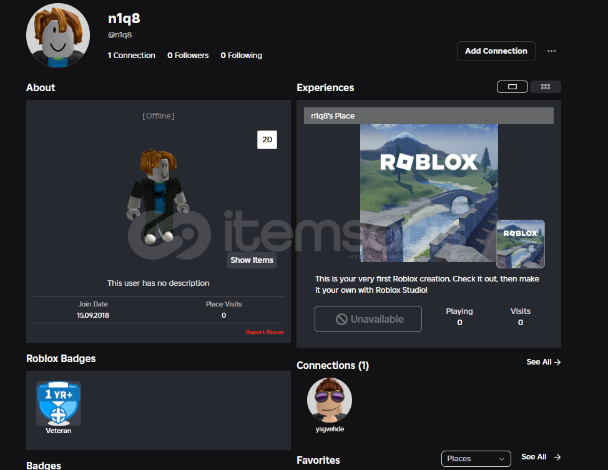Click the small Roblox place icon thumbnail

click(521, 244)
